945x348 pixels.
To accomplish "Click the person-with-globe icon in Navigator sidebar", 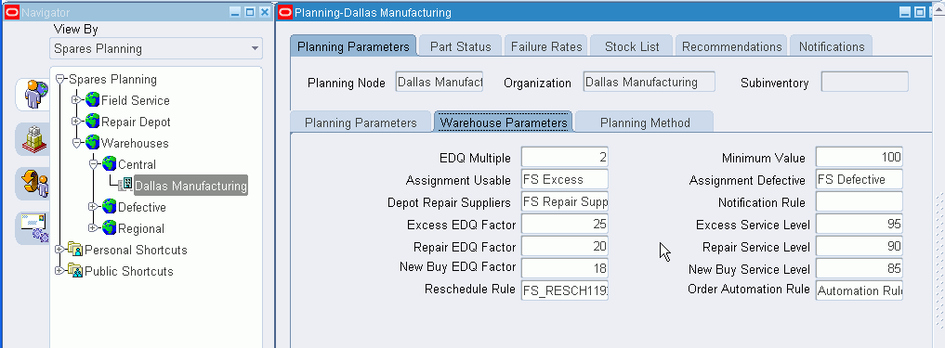I will 33,95.
